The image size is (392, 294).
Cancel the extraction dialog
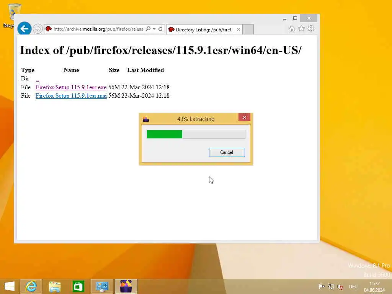click(227, 152)
